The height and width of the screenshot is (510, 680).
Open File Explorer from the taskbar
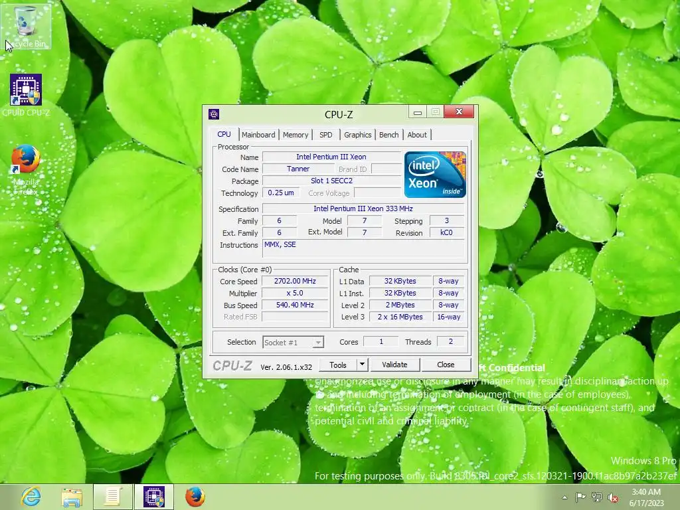(x=72, y=497)
